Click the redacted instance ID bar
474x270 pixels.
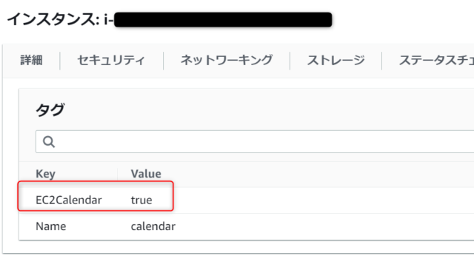pyautogui.click(x=223, y=20)
